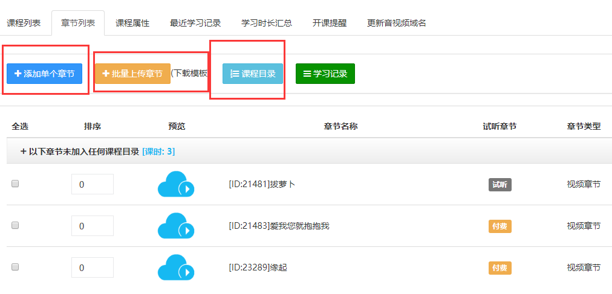Click 视频章节 type in 爱我您就抱抱我 row

tap(584, 226)
